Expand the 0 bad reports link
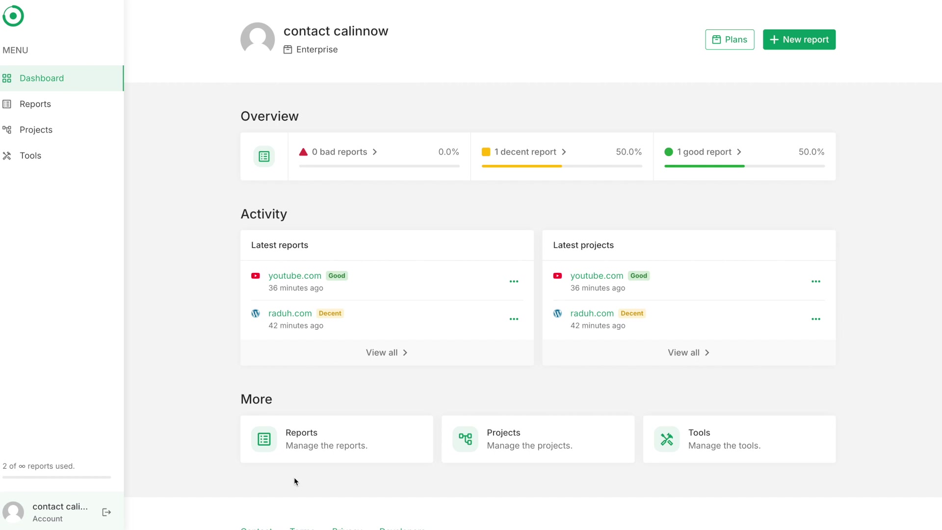The width and height of the screenshot is (942, 530). click(x=339, y=152)
